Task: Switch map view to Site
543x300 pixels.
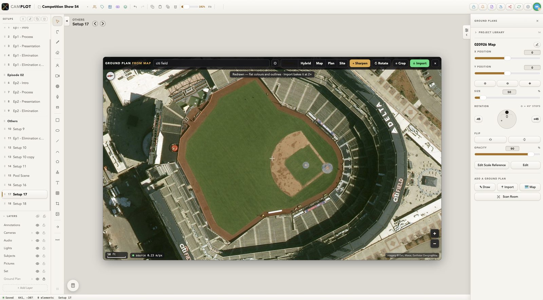Action: tap(342, 63)
